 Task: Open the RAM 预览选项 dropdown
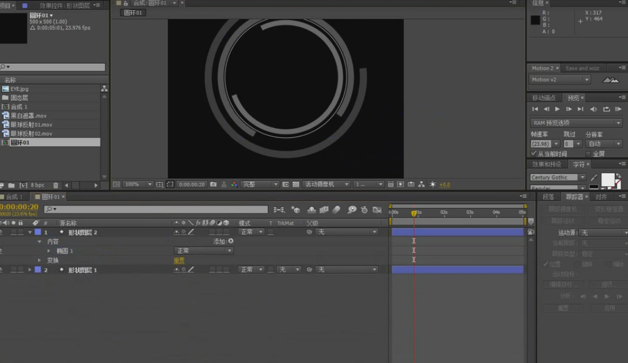click(x=576, y=123)
